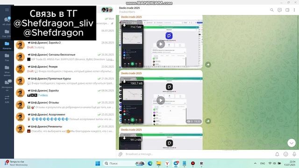
Task: Open the Интересное folder with badge 21
Action: 7,85
